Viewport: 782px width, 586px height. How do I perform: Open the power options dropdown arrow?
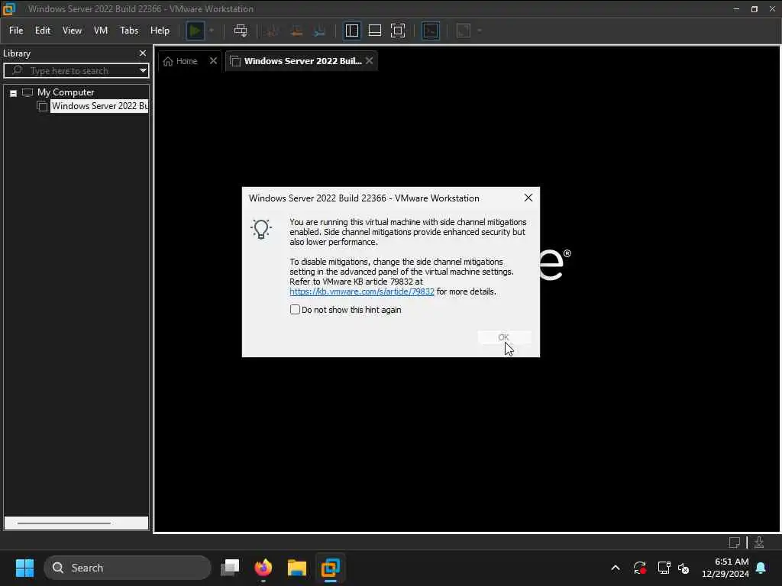point(212,31)
